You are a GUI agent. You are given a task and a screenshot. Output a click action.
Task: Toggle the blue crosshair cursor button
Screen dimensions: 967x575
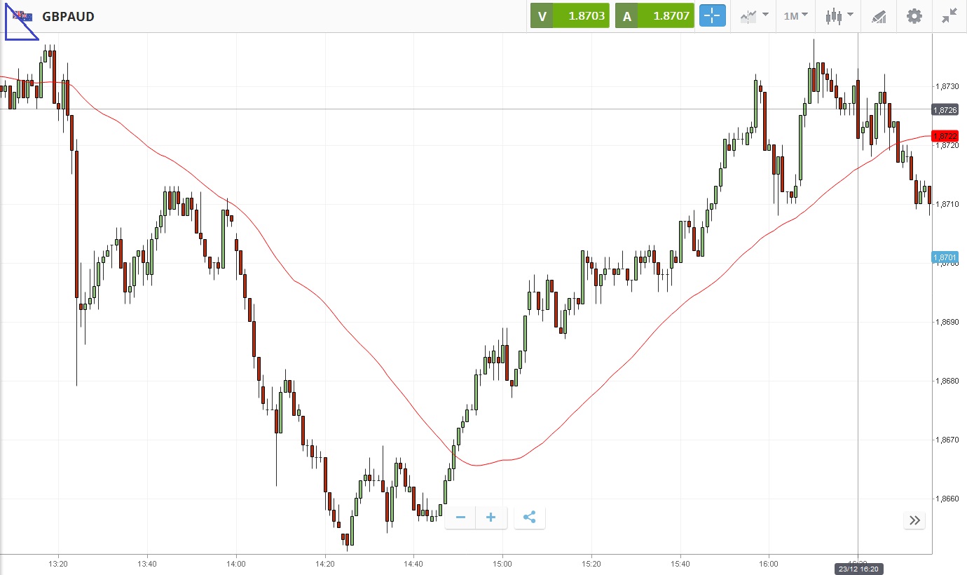pyautogui.click(x=712, y=16)
